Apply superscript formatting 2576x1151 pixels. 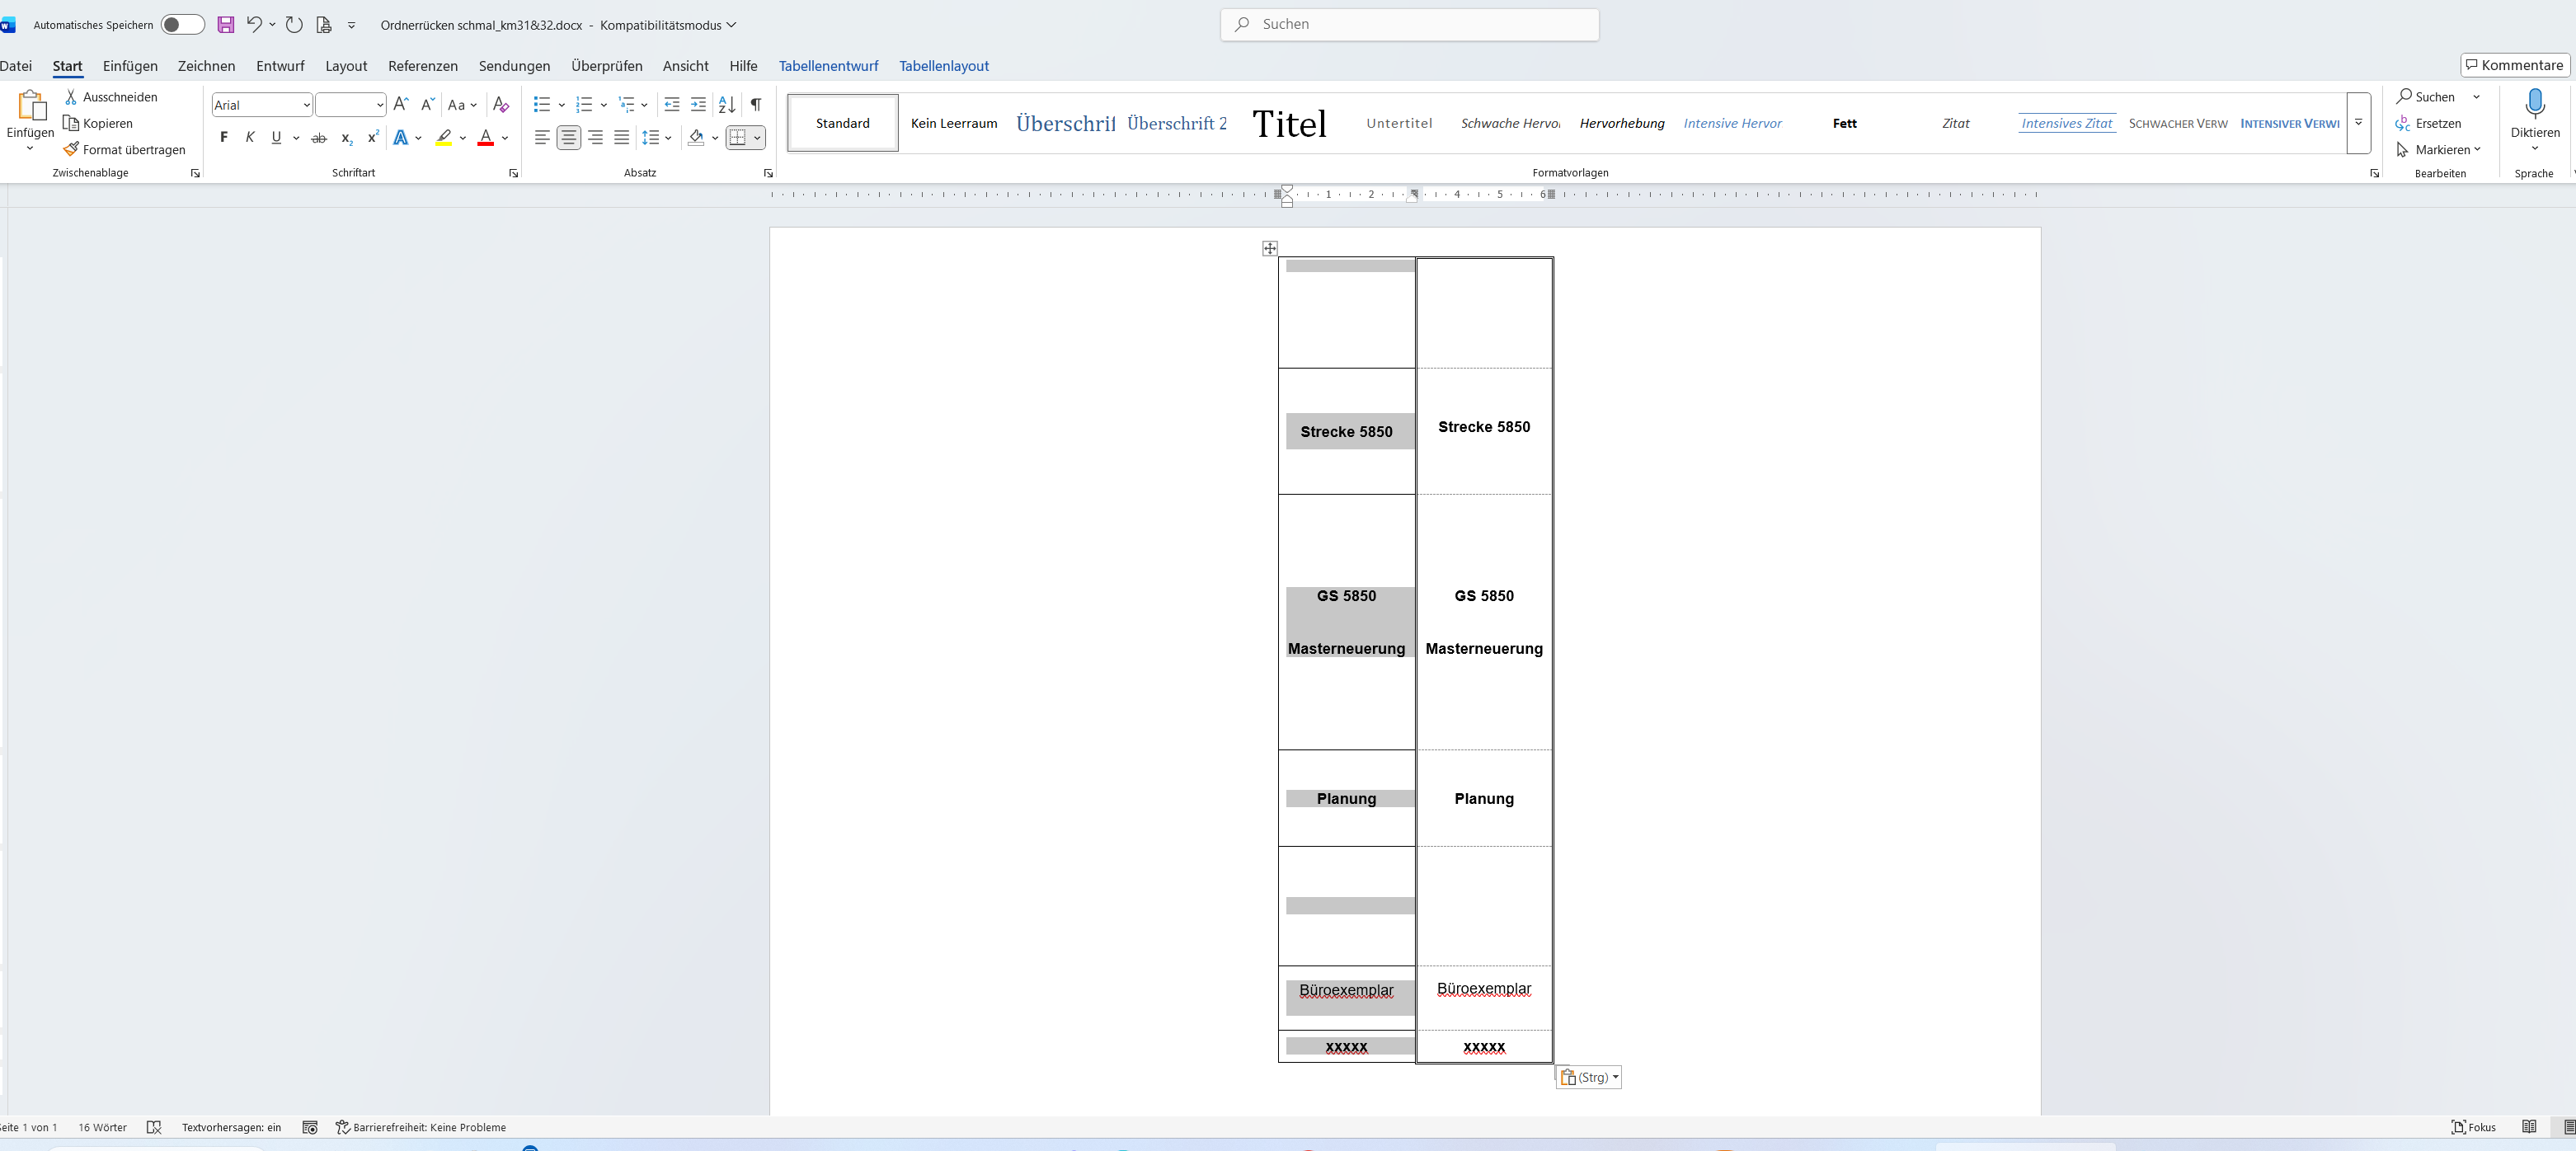pos(373,138)
